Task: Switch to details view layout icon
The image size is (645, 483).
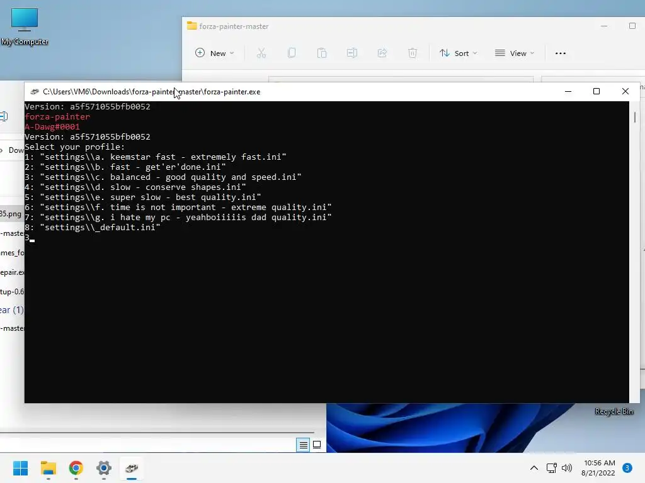Action: (303, 445)
